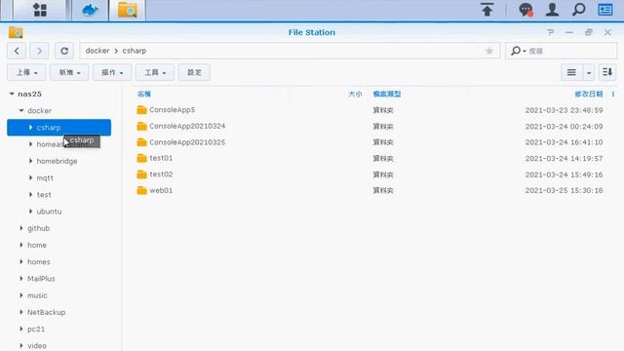Open the DSM global search magnifier

click(578, 10)
